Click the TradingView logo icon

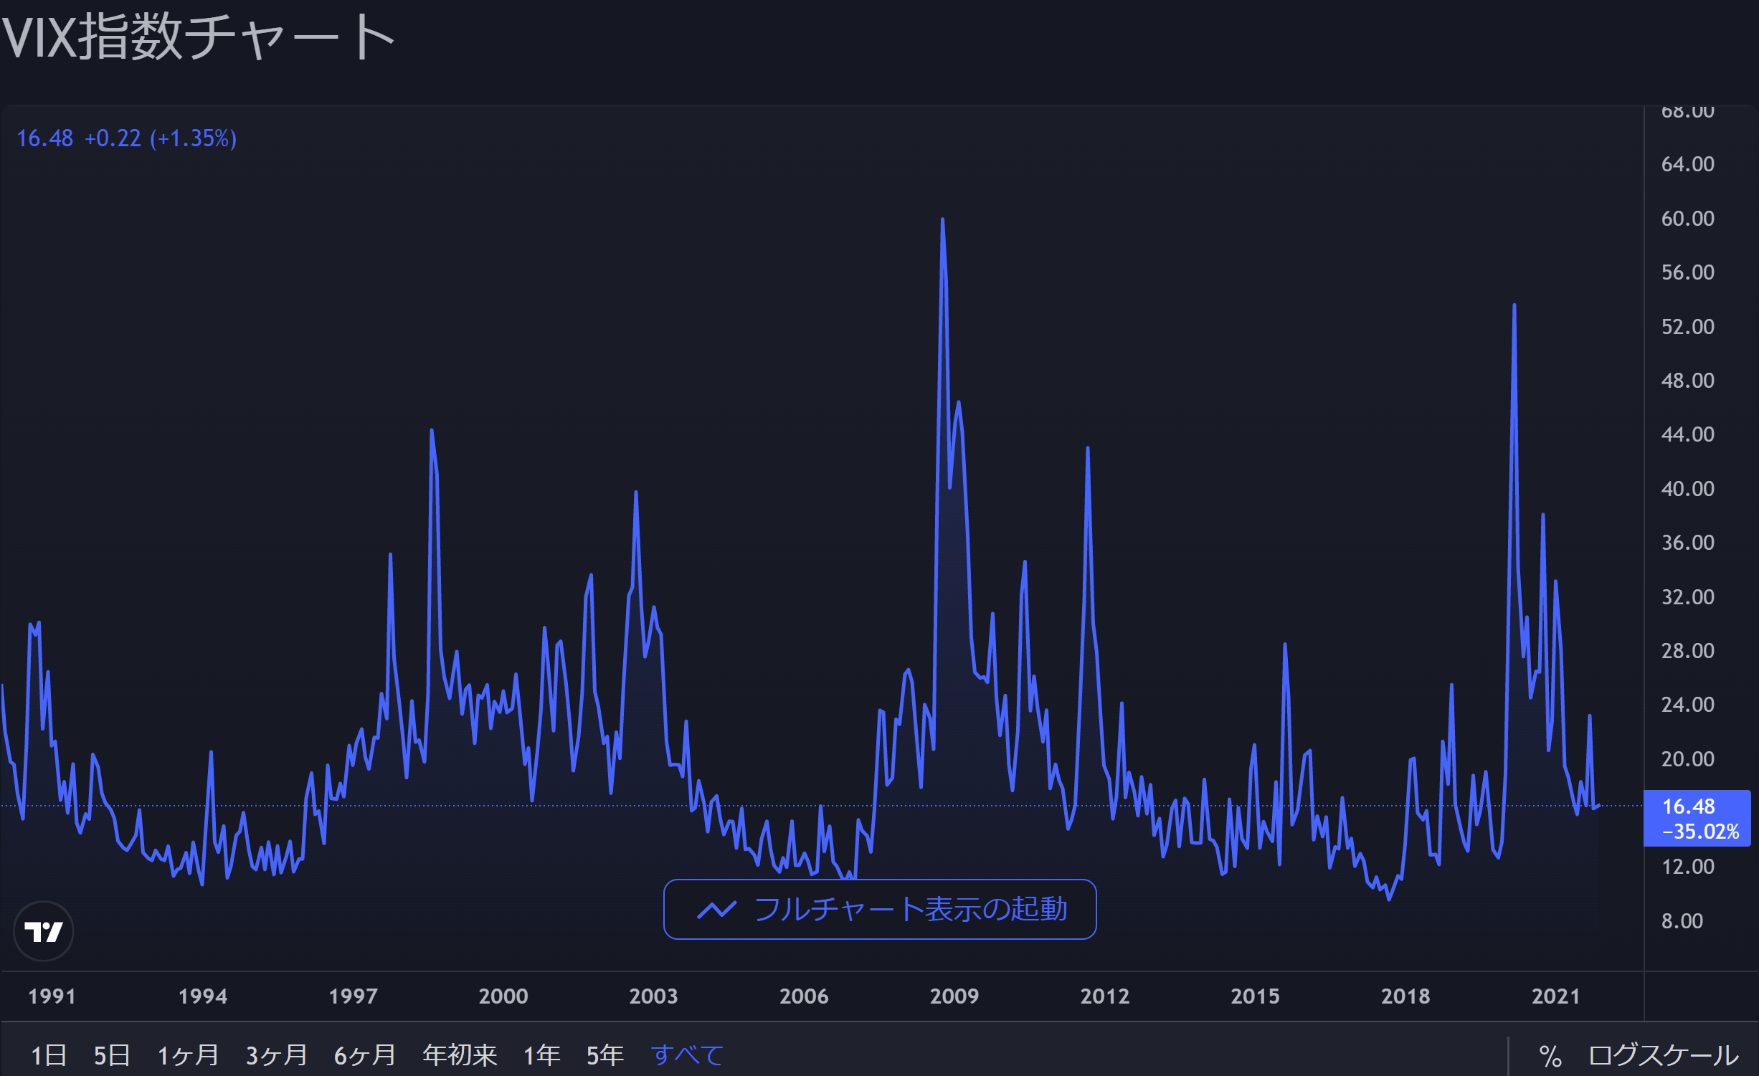[x=44, y=931]
